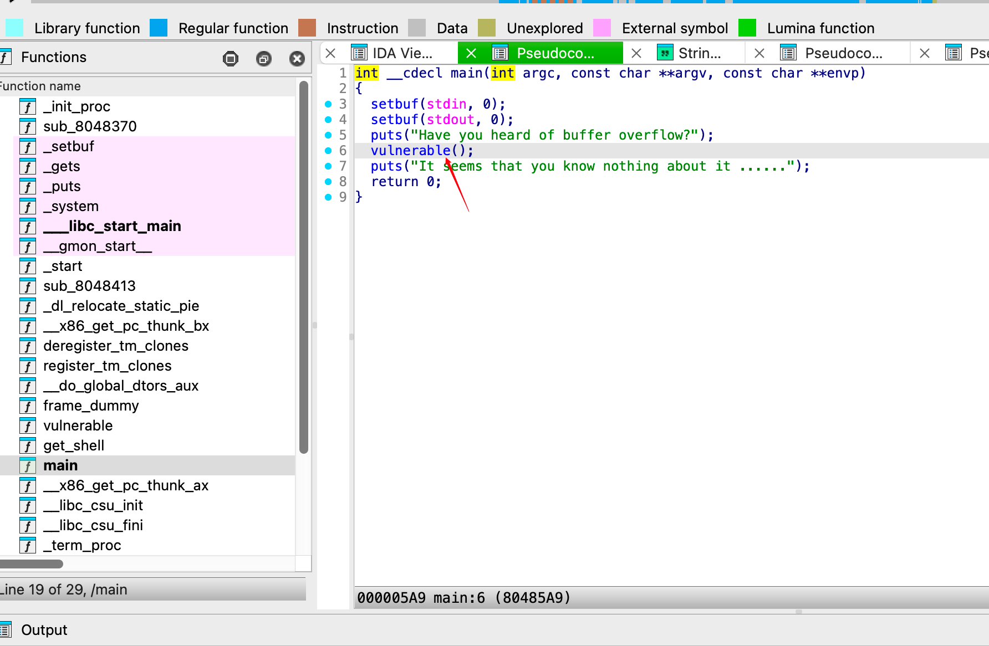Click vulnerable() call in pseudocode

pos(422,151)
